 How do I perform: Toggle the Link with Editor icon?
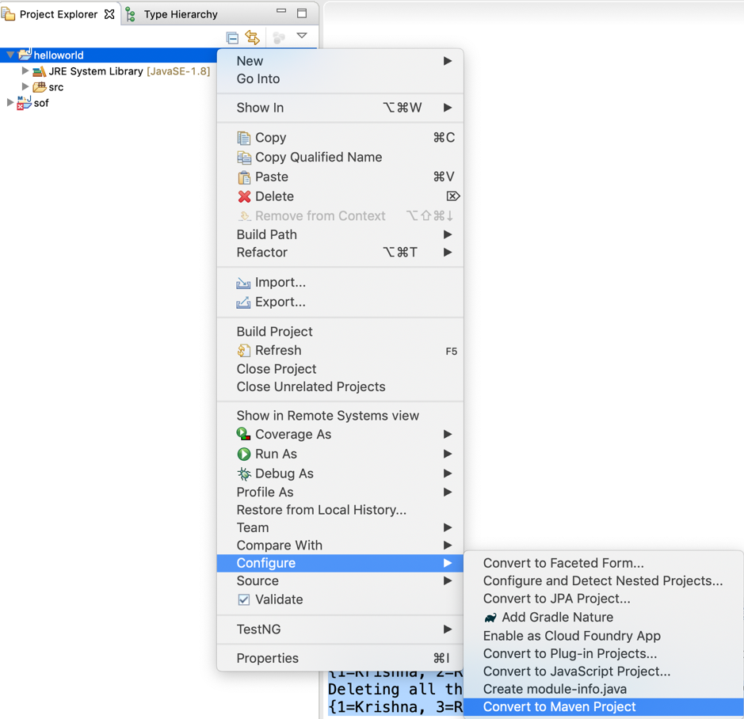[x=254, y=37]
